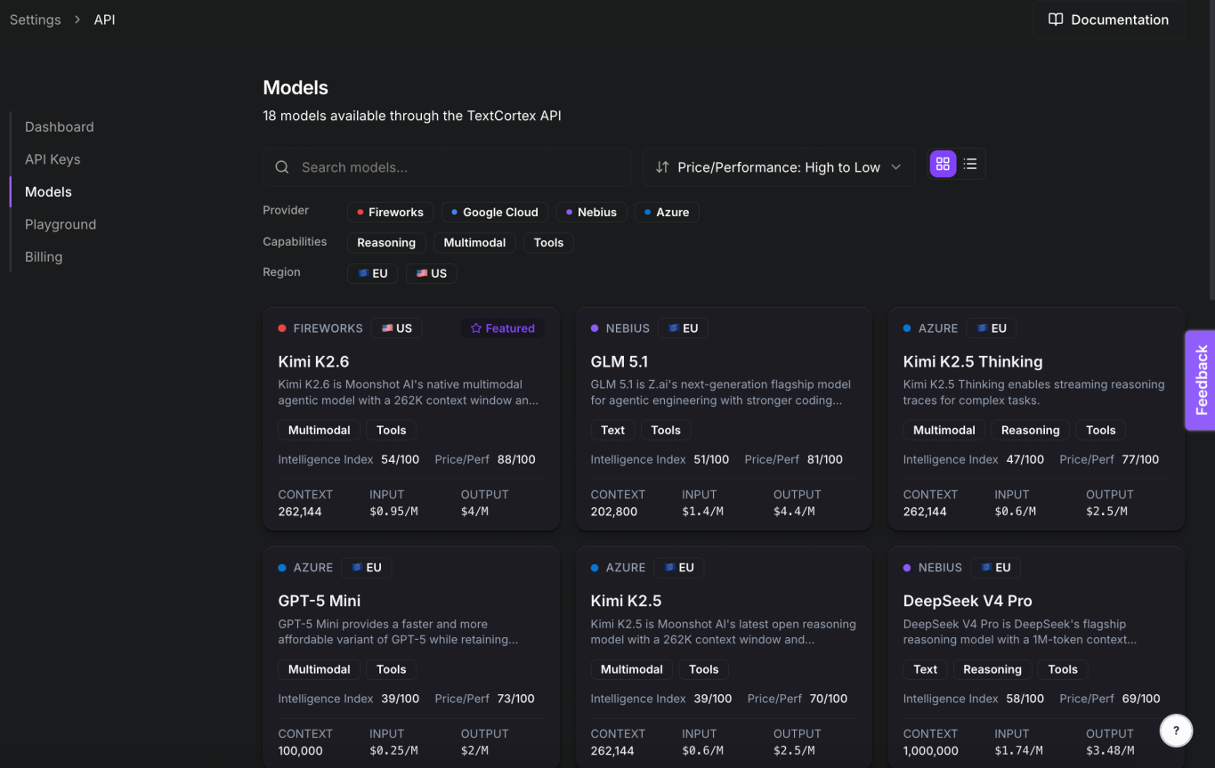Image resolution: width=1215 pixels, height=768 pixels.
Task: Click the breadcrumb chevron after Settings
Action: pyautogui.click(x=77, y=20)
